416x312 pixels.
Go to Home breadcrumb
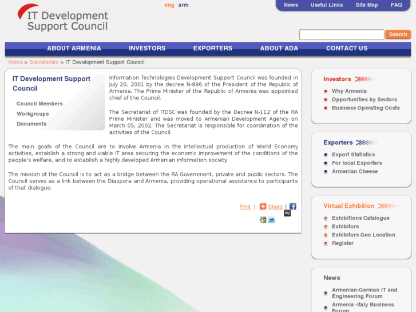coord(15,62)
